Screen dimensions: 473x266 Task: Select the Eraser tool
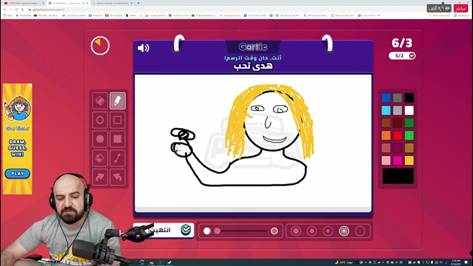pyautogui.click(x=100, y=101)
